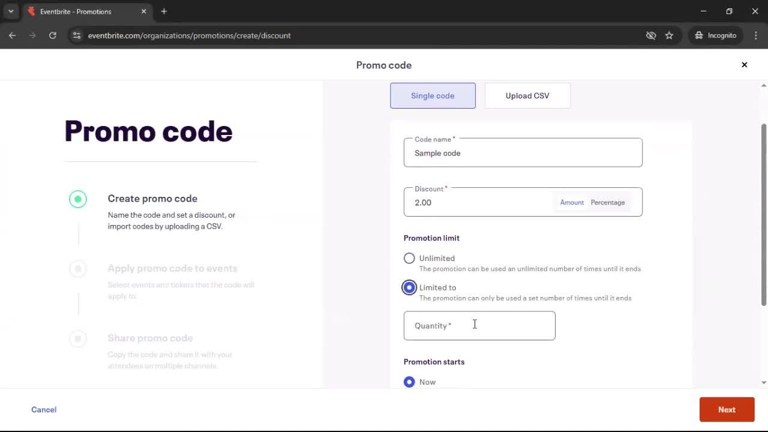This screenshot has height=432, width=768.
Task: Click the form's vertical scrollbar thumb
Action: point(764,214)
